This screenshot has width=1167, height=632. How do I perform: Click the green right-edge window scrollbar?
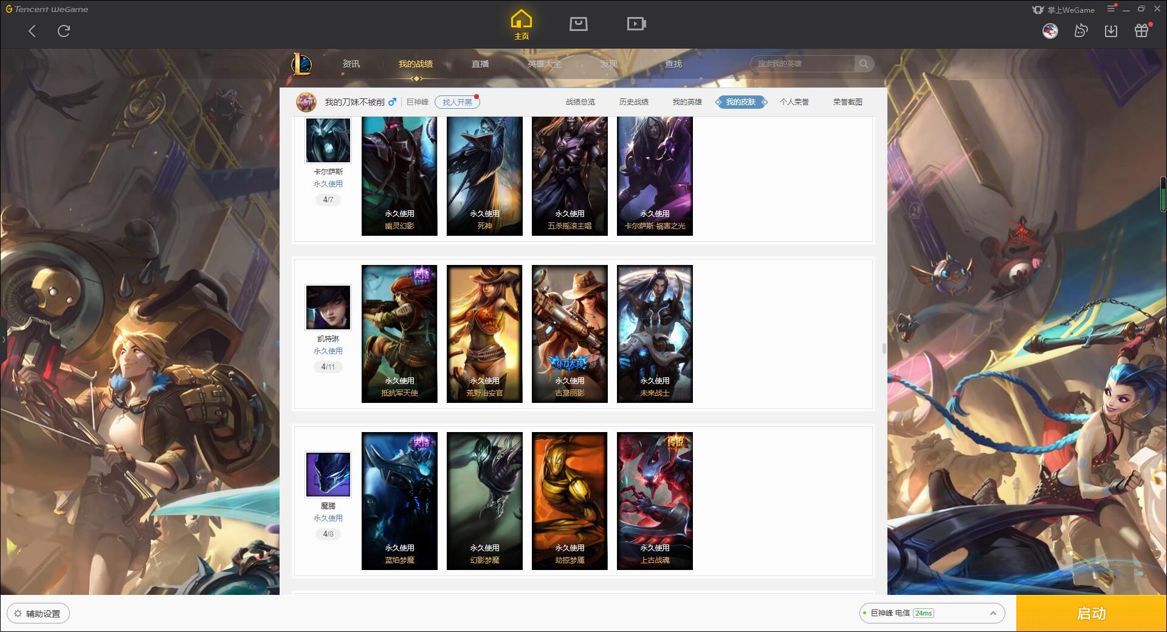point(1163,194)
